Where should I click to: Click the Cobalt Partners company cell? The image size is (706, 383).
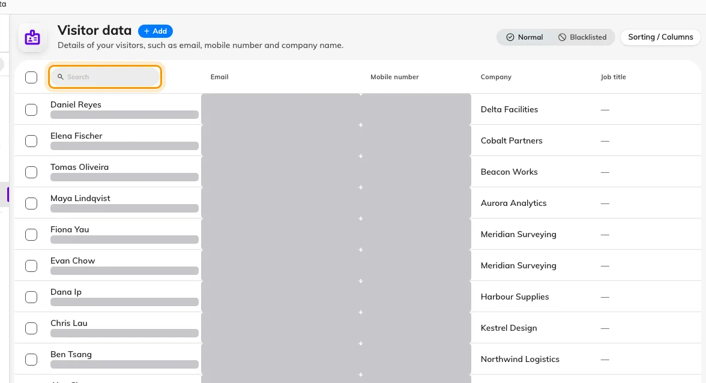coord(511,140)
